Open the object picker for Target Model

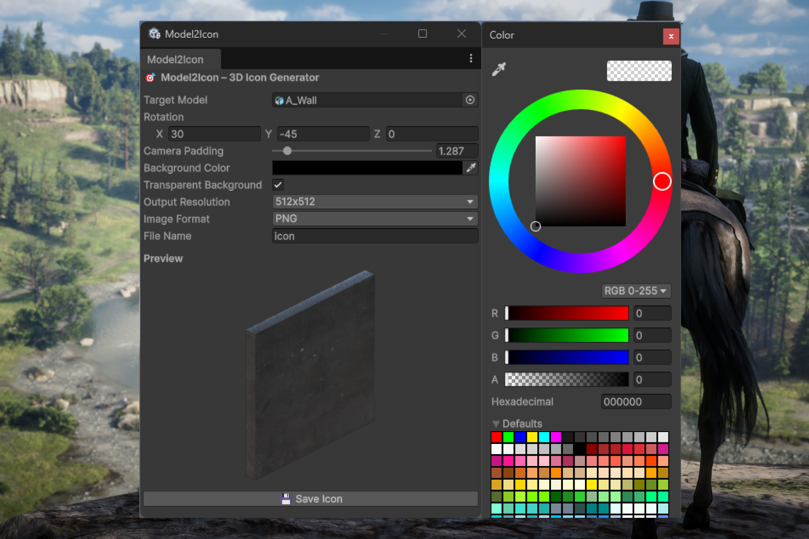tap(470, 100)
